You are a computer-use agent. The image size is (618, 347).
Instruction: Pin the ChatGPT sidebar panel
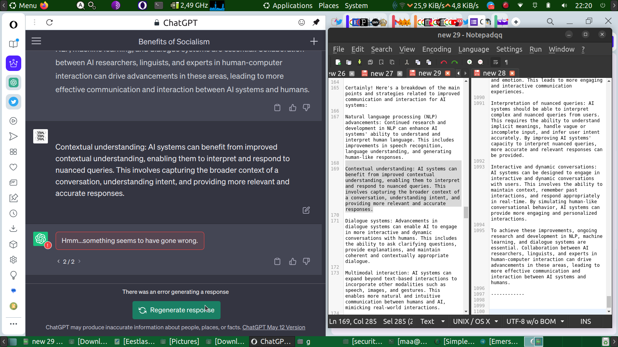[316, 22]
